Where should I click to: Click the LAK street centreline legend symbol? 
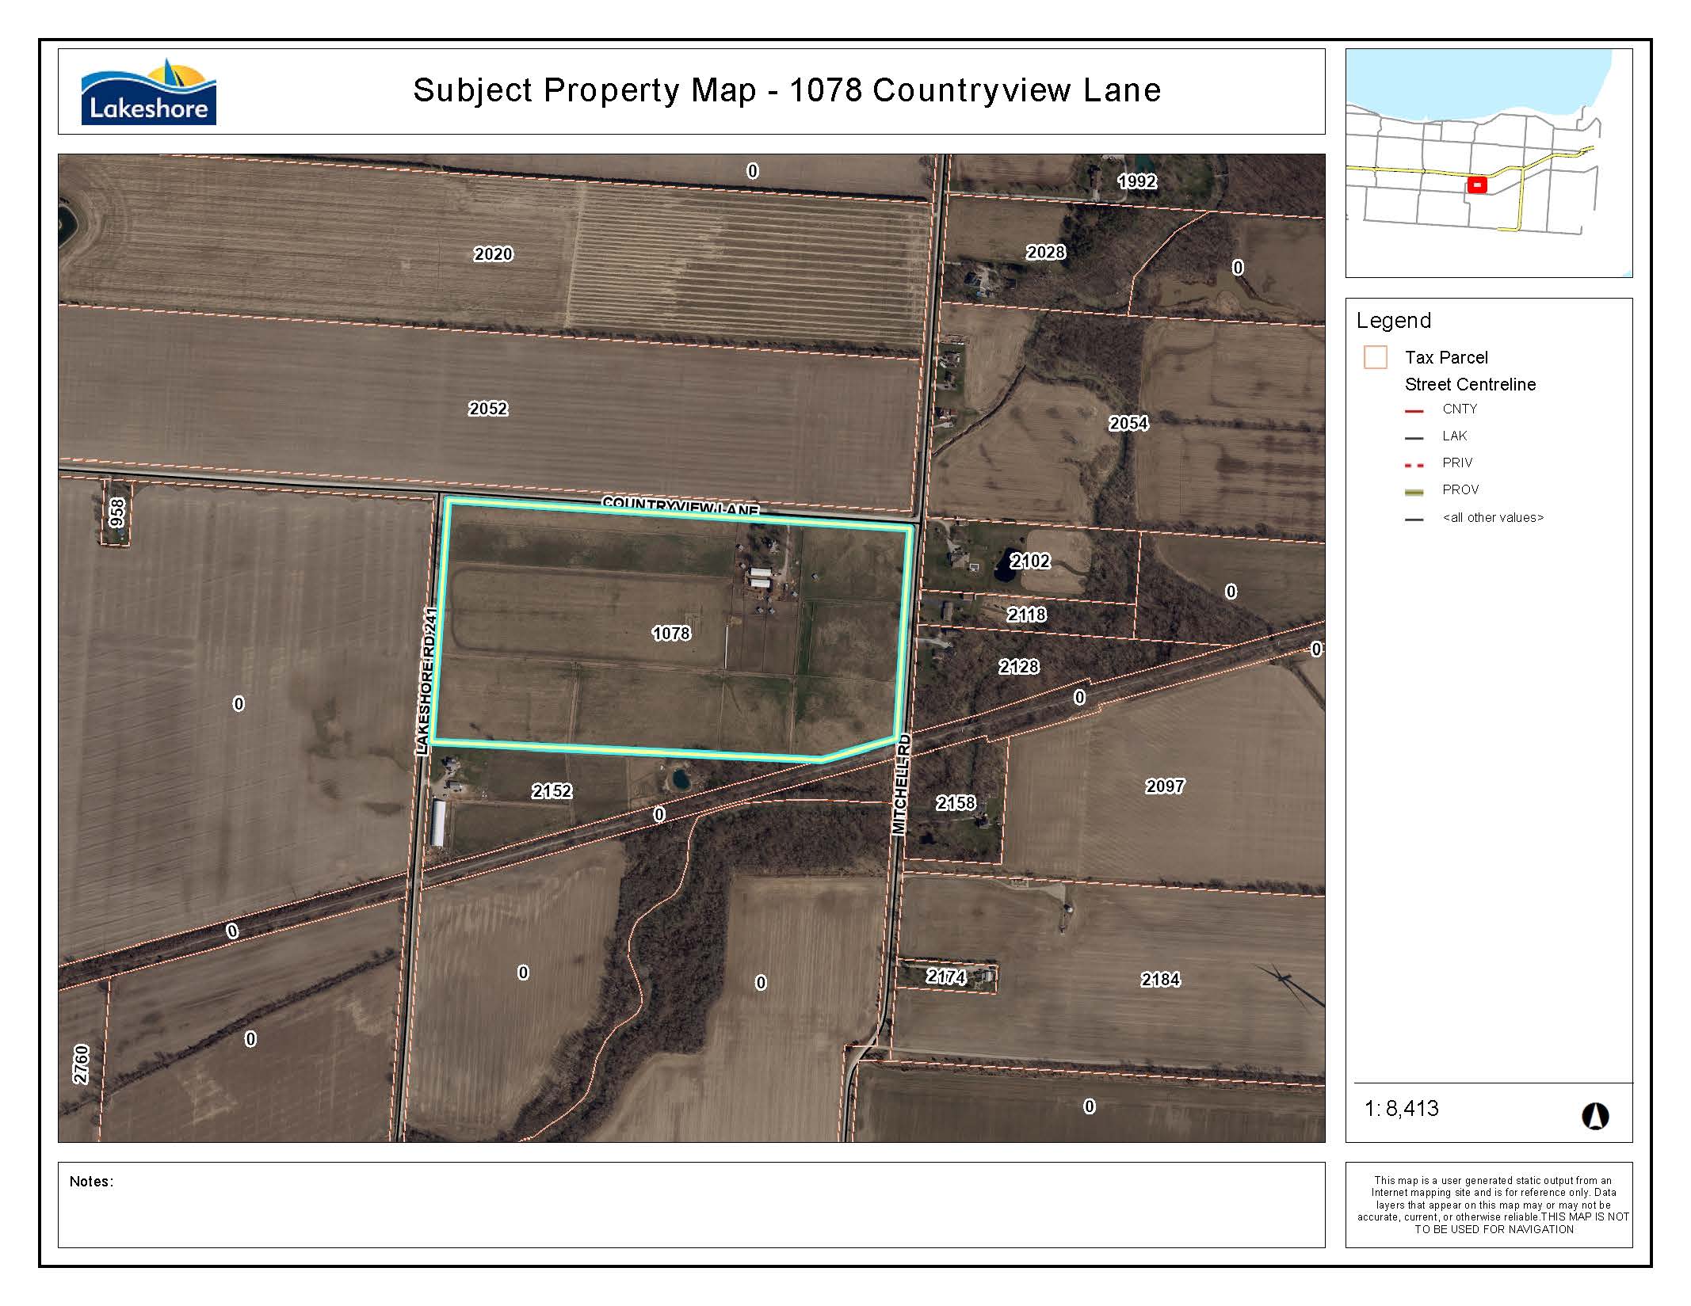[x=1414, y=437]
